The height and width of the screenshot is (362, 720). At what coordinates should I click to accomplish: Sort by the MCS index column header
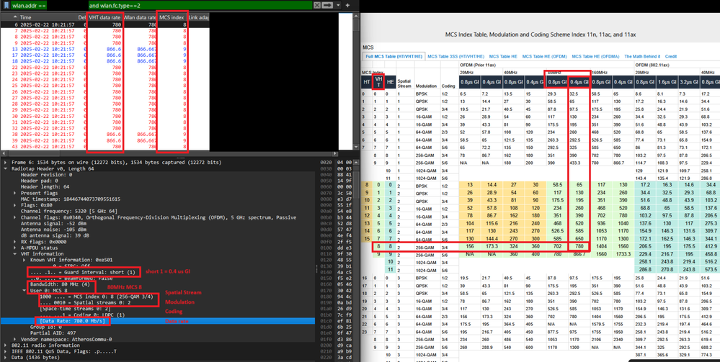172,17
